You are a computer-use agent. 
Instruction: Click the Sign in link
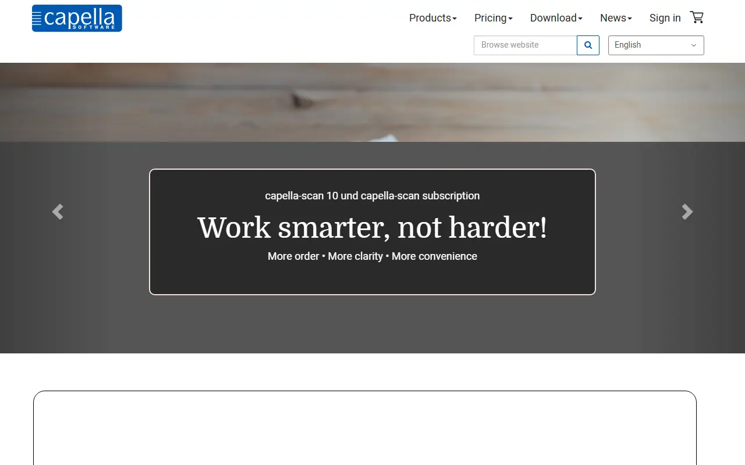click(x=665, y=18)
